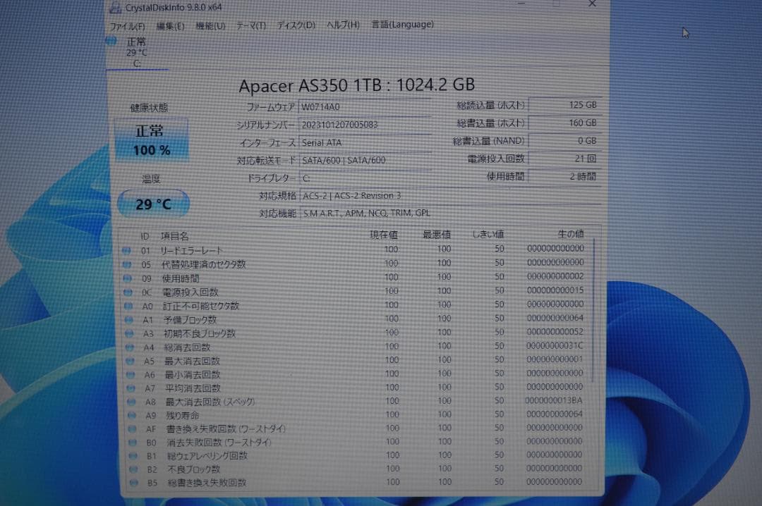
Task: Click the SMART list vertical scrollbar
Action: pos(594,311)
